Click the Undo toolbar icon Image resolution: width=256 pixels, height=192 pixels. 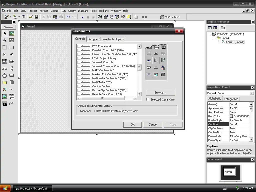pos(68,17)
